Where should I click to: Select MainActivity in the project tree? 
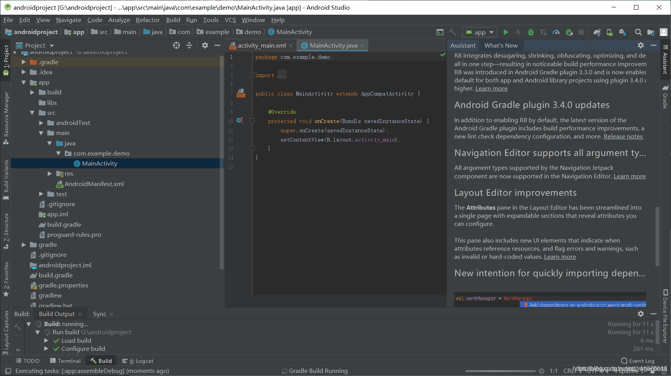tap(118, 163)
